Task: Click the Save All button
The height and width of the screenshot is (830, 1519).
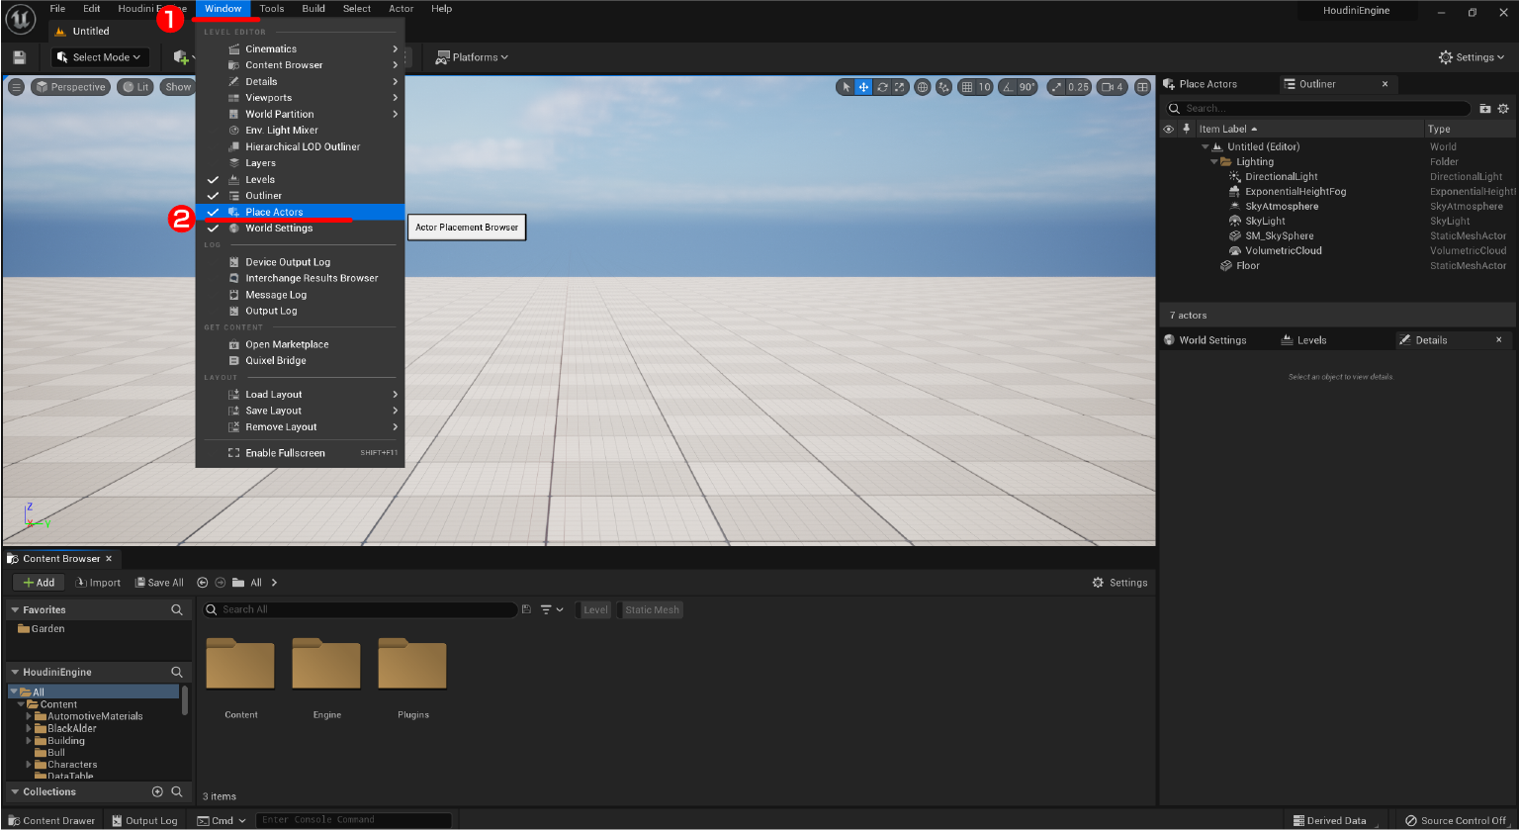Action: click(x=158, y=582)
